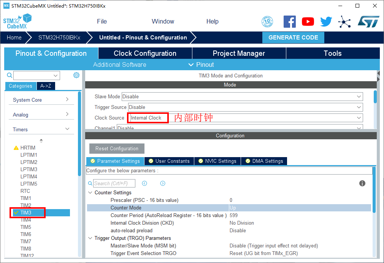Open the YouTube icon link
This screenshot has height=263, width=384.
coord(308,22)
